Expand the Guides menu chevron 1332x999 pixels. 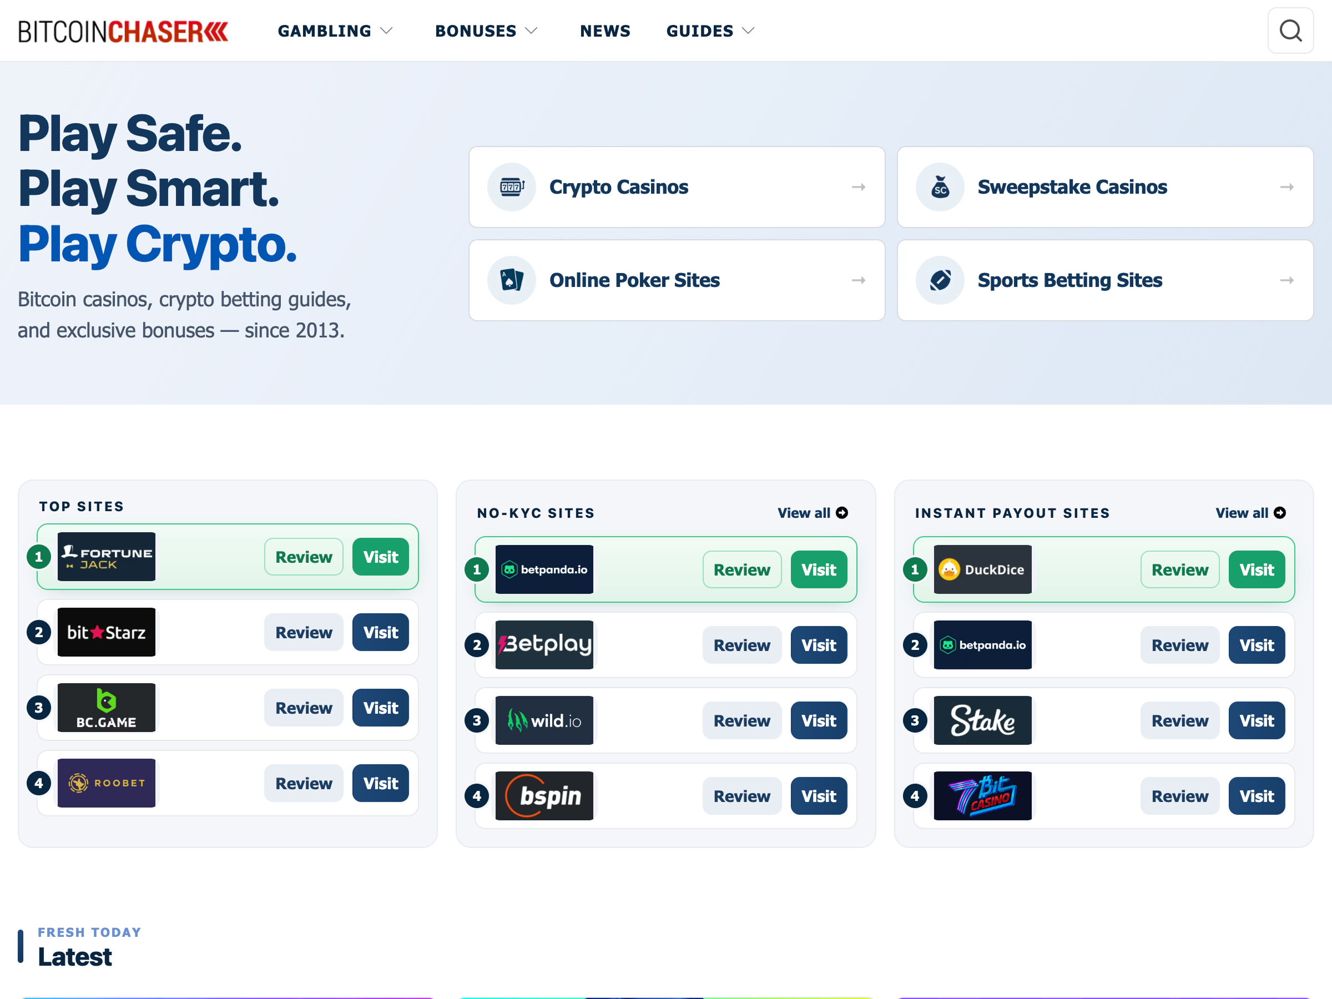(x=748, y=31)
